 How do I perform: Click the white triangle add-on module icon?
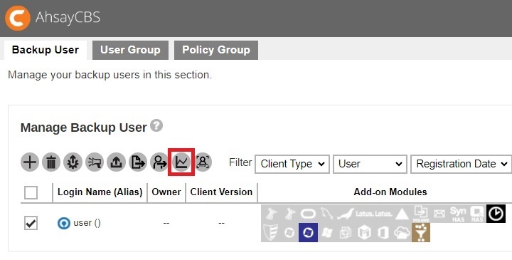click(402, 214)
